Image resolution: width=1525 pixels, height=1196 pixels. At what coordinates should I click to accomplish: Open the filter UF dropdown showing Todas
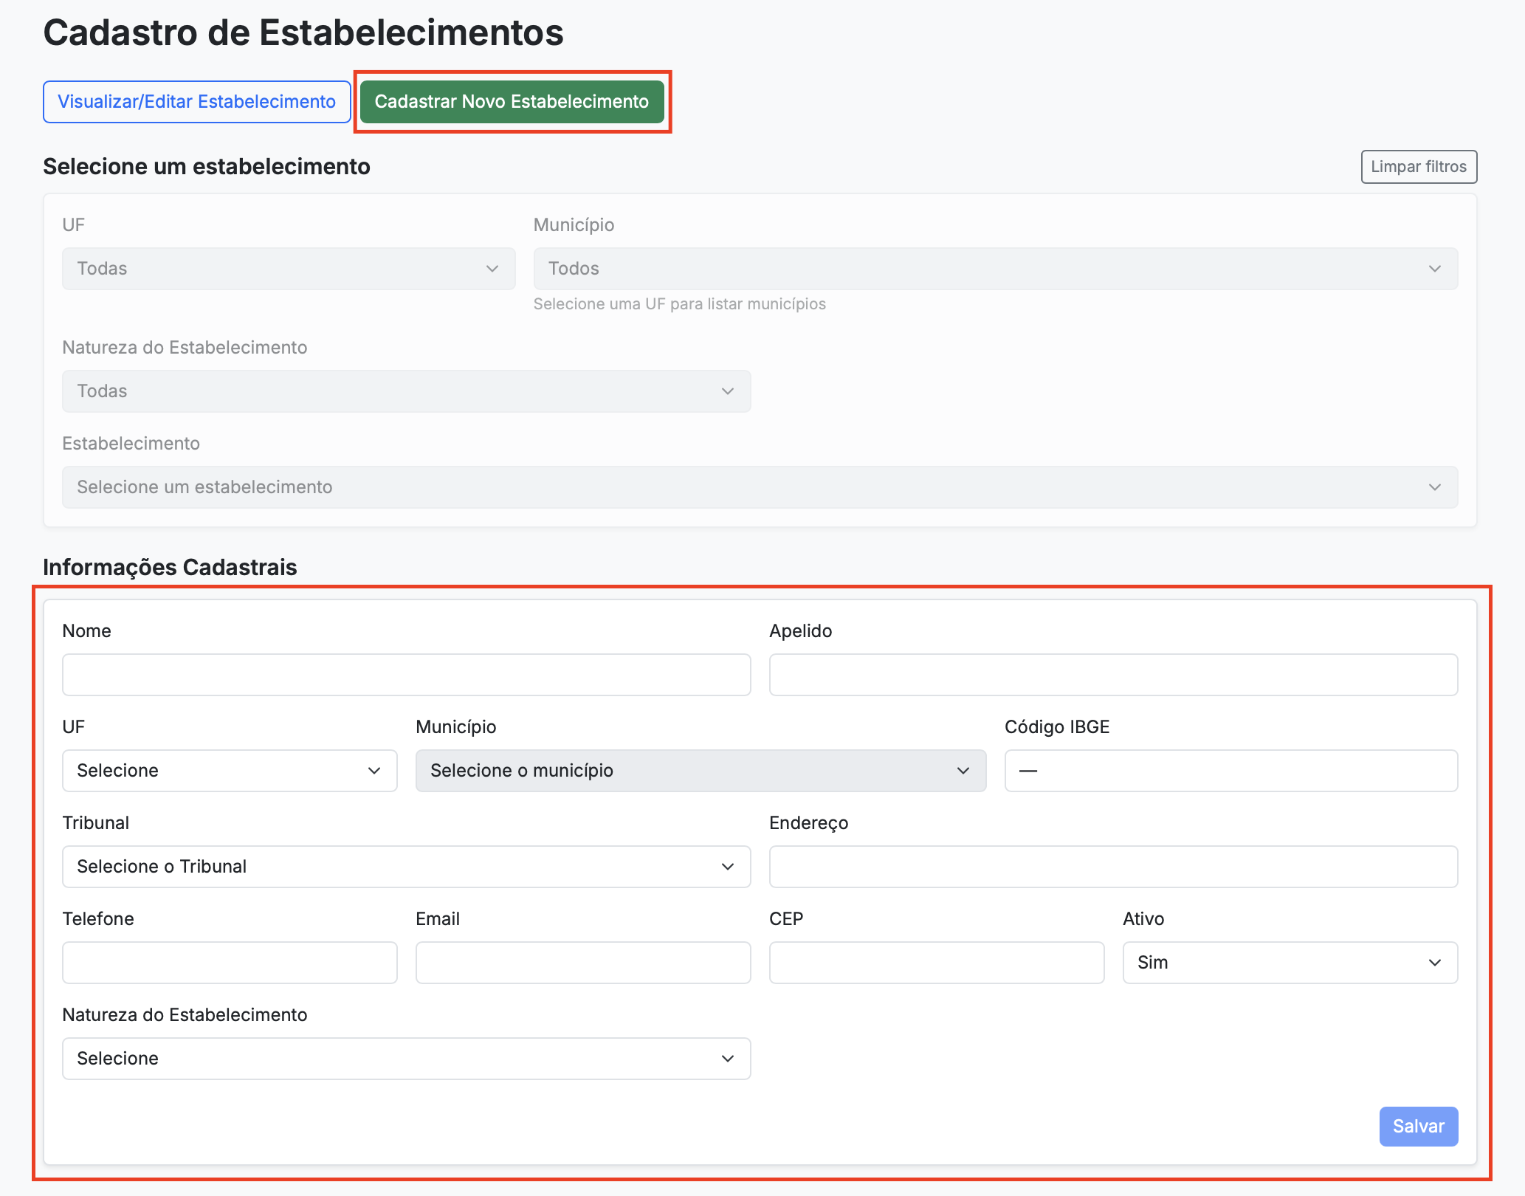[289, 269]
